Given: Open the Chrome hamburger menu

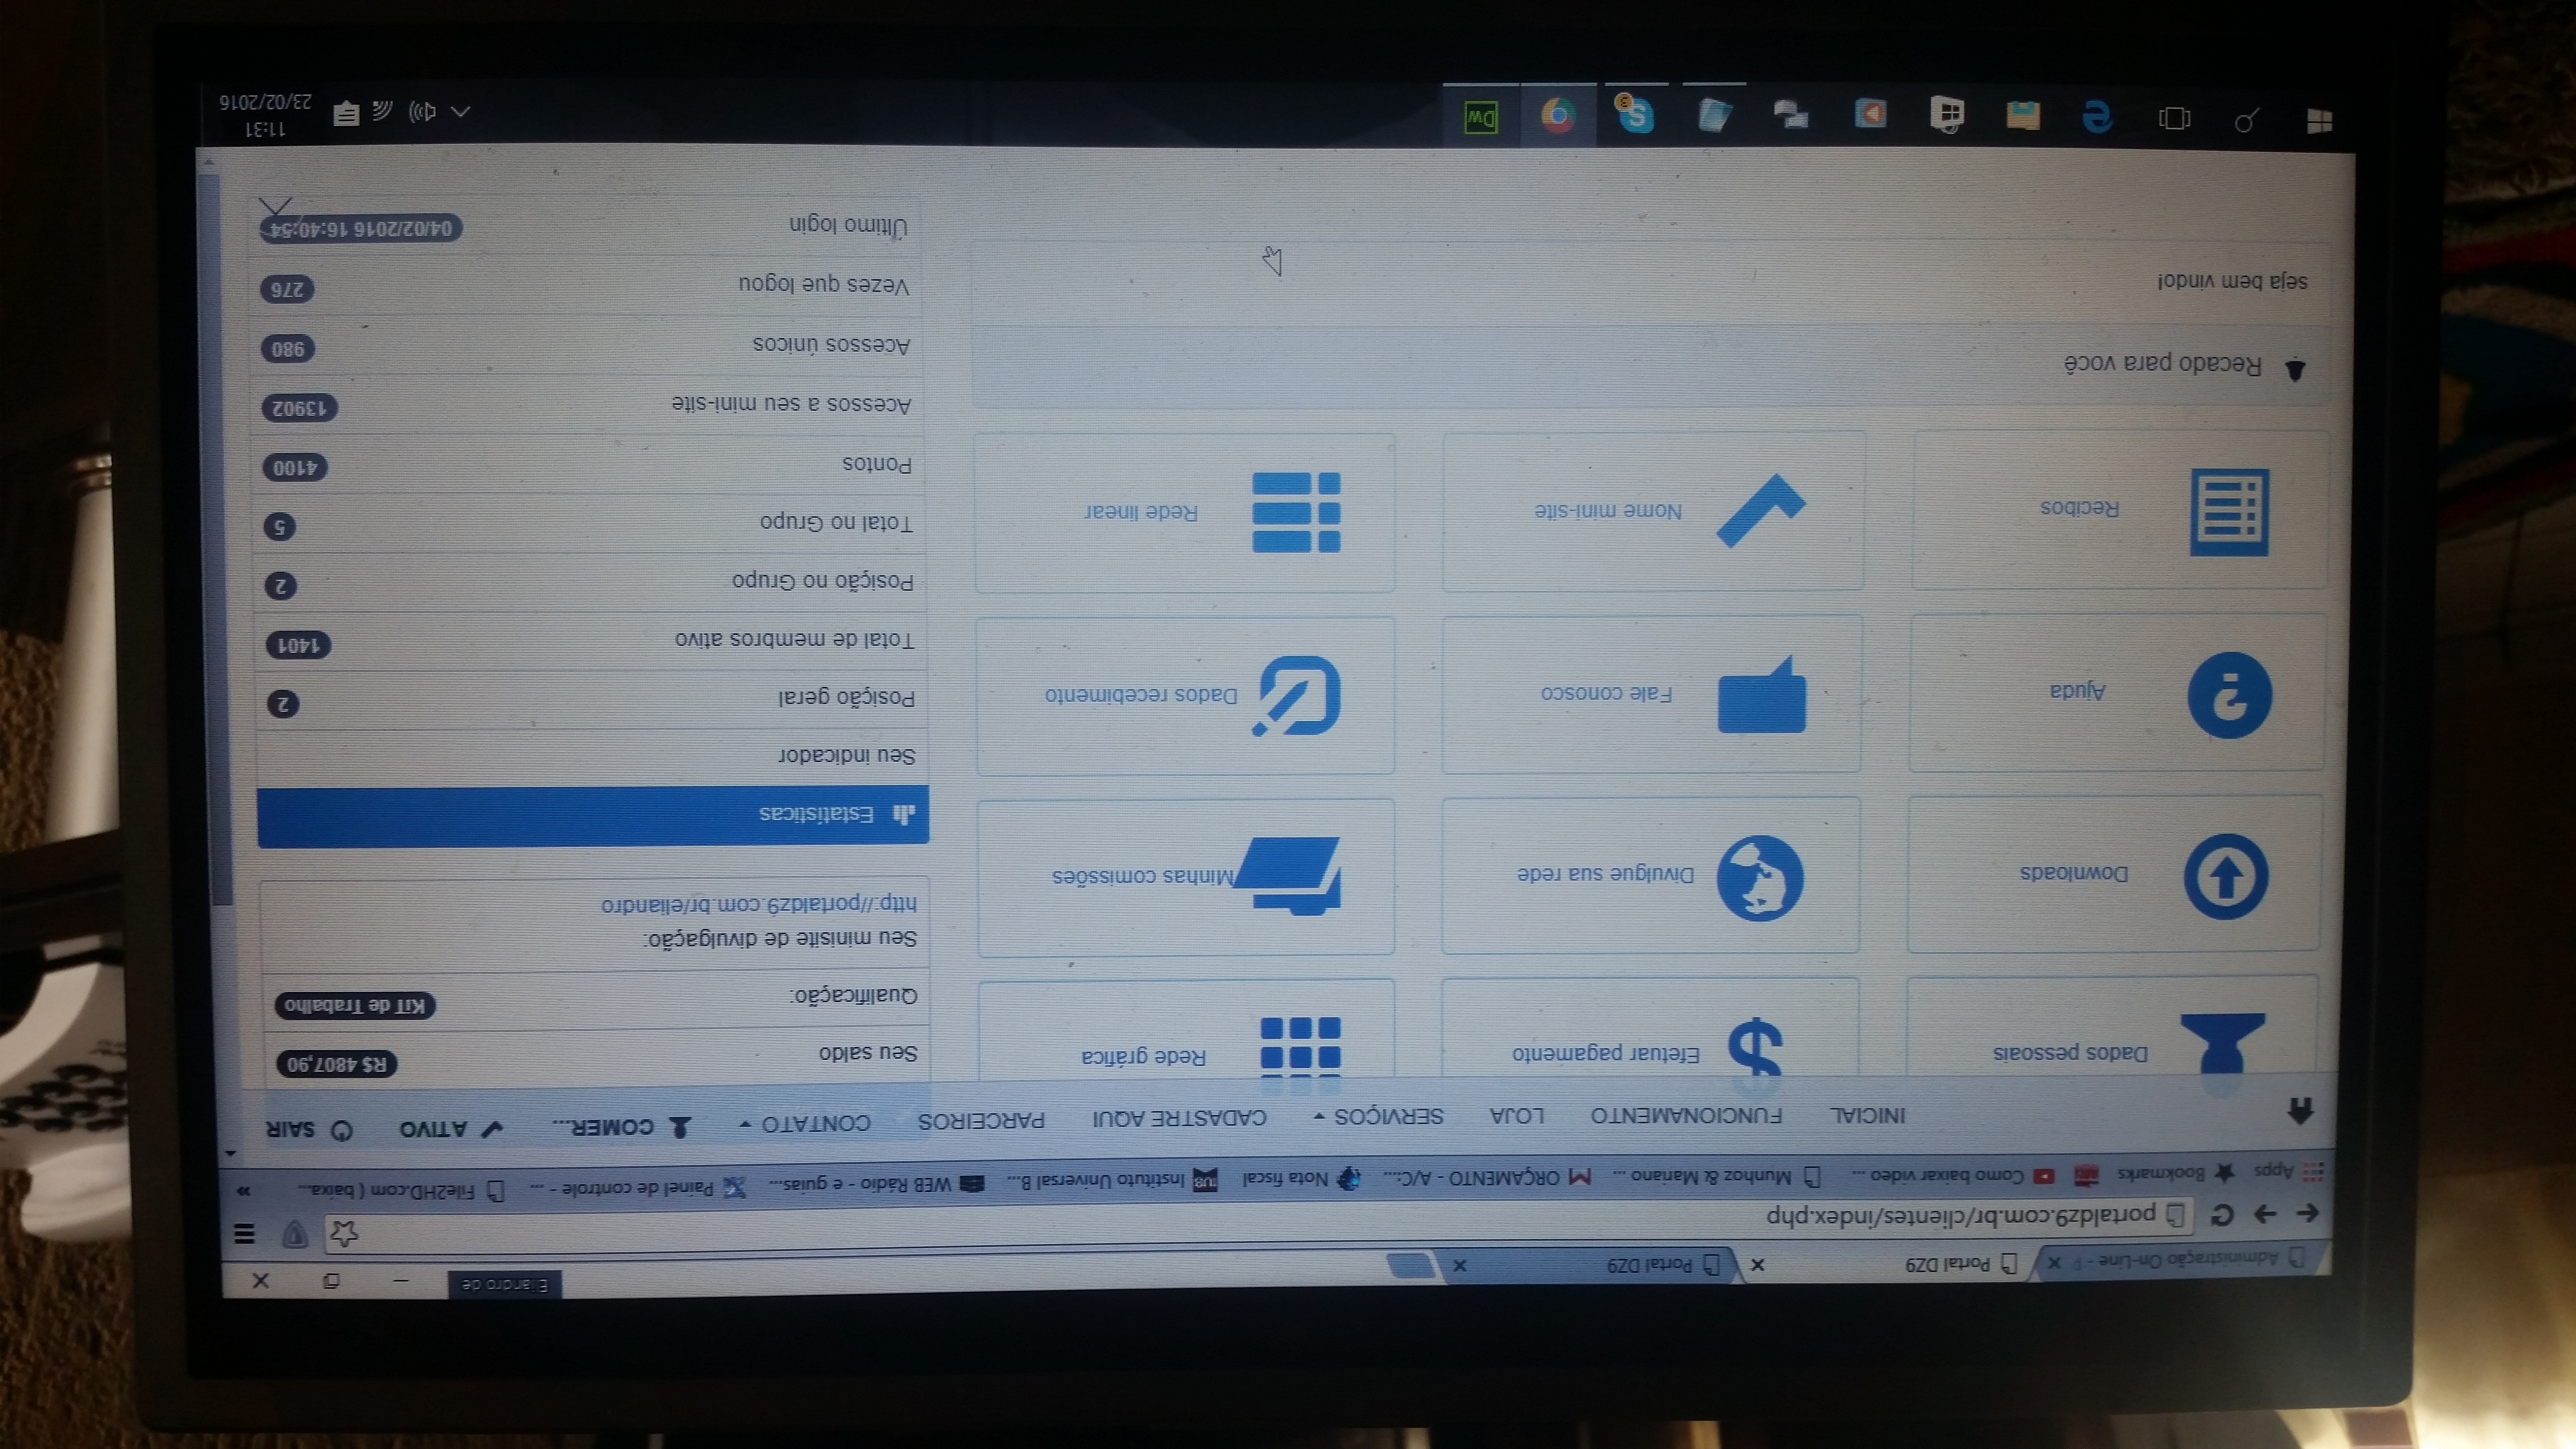Looking at the screenshot, I should [x=244, y=1233].
